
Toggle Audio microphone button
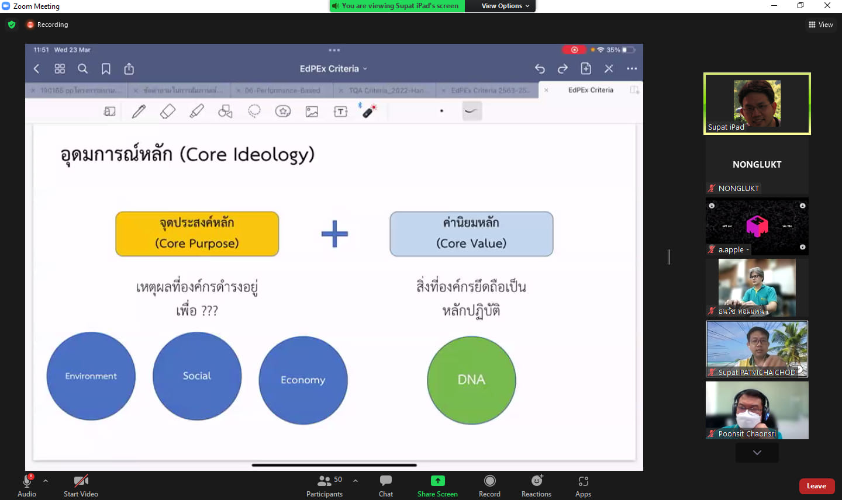tap(27, 486)
